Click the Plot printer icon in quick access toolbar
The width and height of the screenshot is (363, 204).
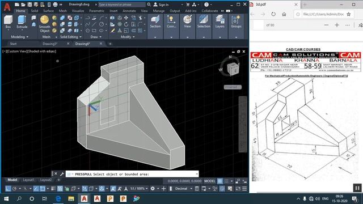click(55, 5)
